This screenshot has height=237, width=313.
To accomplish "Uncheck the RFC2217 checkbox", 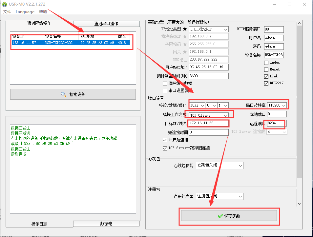I will tap(266, 83).
